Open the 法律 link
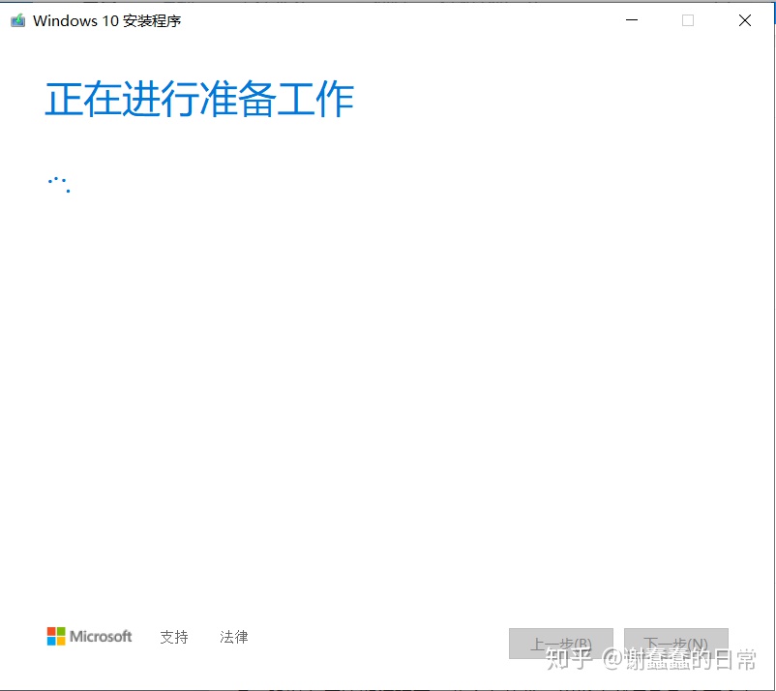The image size is (776, 691). pyautogui.click(x=234, y=637)
